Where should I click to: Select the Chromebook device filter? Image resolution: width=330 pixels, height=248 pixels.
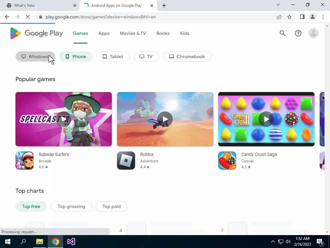(188, 57)
